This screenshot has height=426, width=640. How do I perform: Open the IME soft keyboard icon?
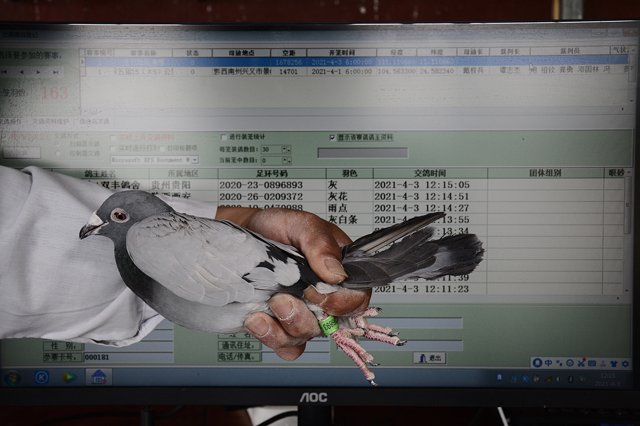[592, 363]
